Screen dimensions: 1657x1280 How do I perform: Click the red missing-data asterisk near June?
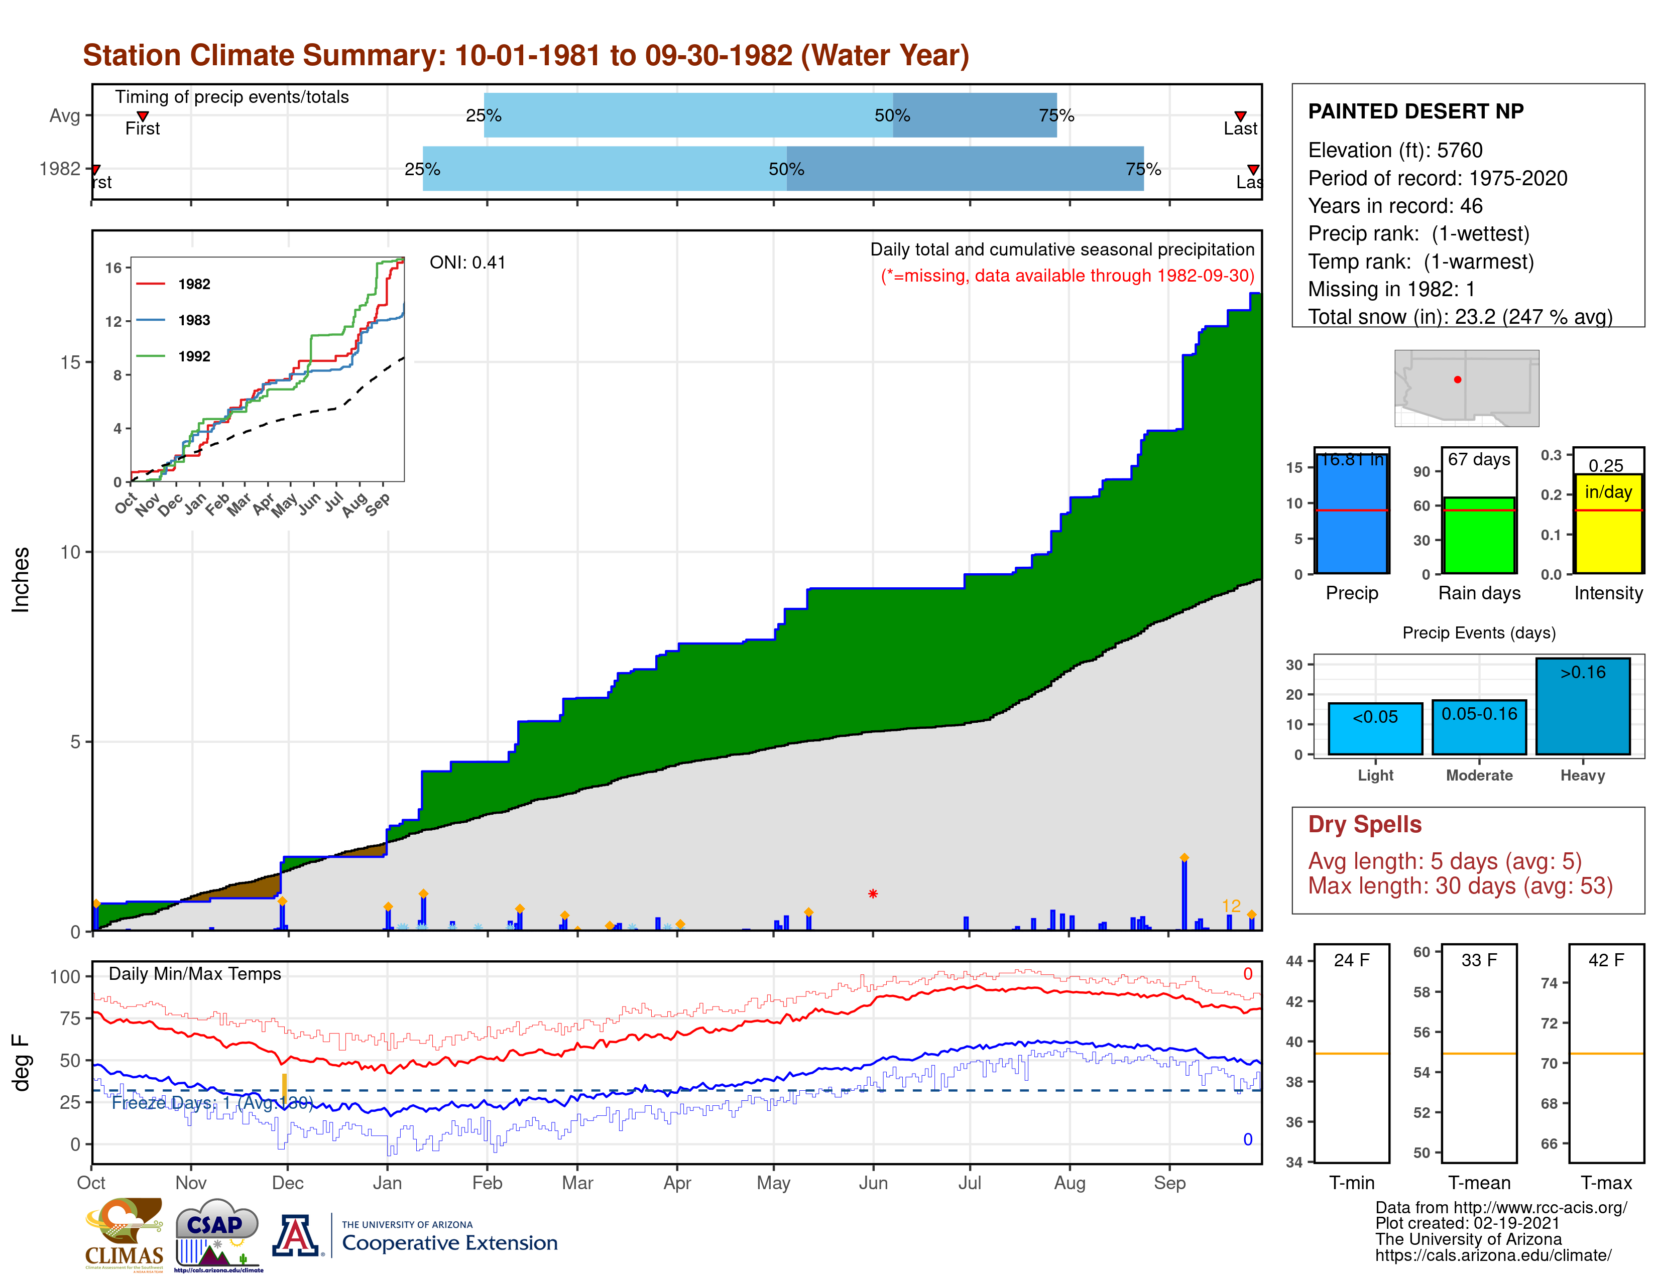(x=873, y=893)
